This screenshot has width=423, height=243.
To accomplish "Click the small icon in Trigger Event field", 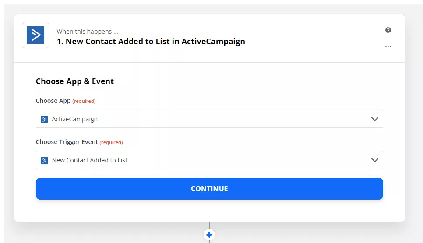I will (x=44, y=161).
